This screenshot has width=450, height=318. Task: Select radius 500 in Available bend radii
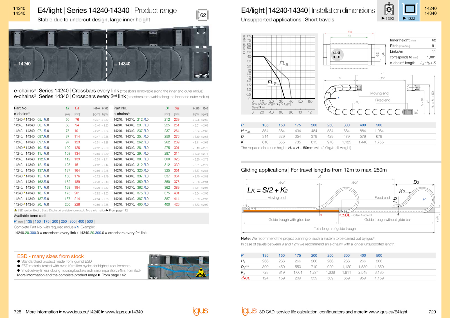point(90,222)
